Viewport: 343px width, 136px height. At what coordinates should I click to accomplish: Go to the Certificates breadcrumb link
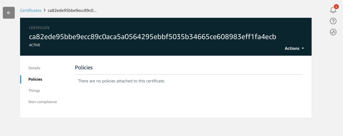pyautogui.click(x=30, y=10)
